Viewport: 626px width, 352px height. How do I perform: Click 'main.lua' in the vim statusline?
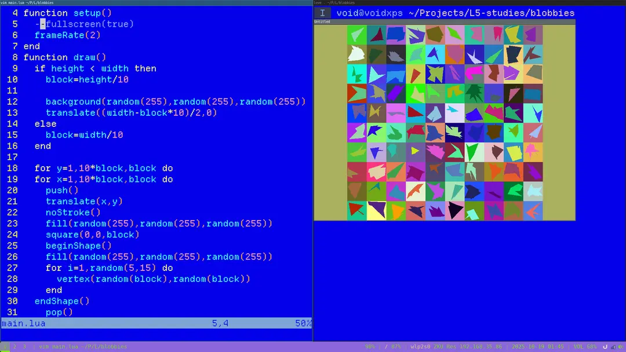22,323
